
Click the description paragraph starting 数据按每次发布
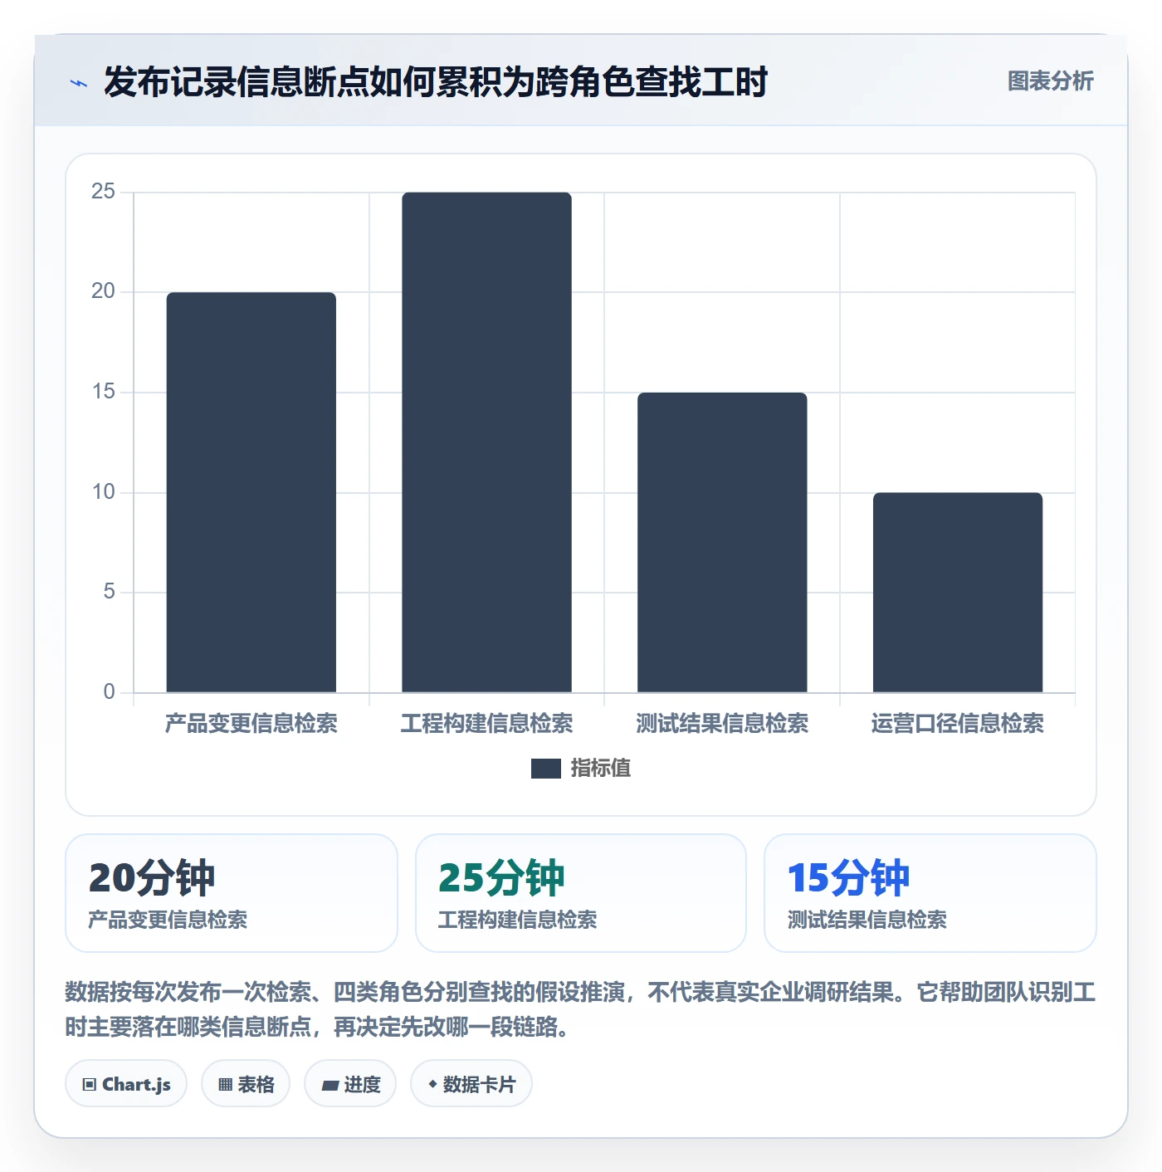581,1009
